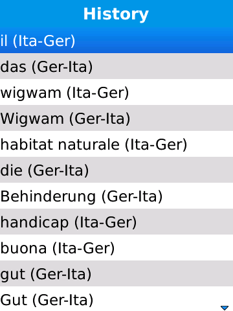Select the 'die (Ger-Ita)' entry
The width and height of the screenshot is (233, 311).
click(x=116, y=170)
